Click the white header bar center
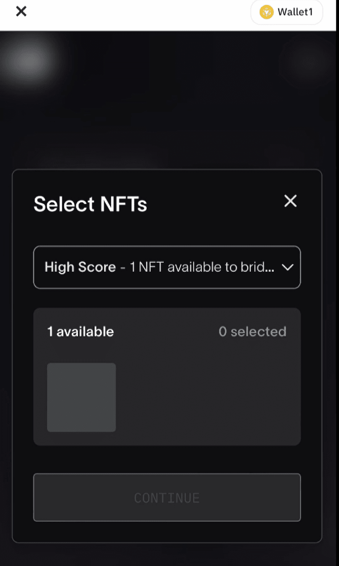The width and height of the screenshot is (339, 566). tap(133, 15)
